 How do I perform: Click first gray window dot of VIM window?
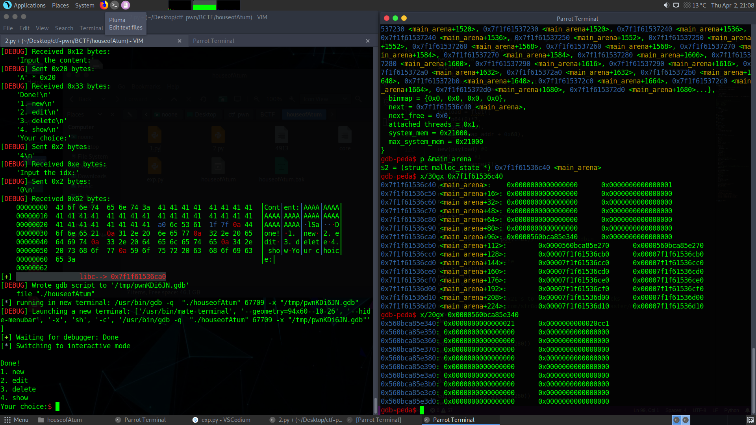pos(6,17)
